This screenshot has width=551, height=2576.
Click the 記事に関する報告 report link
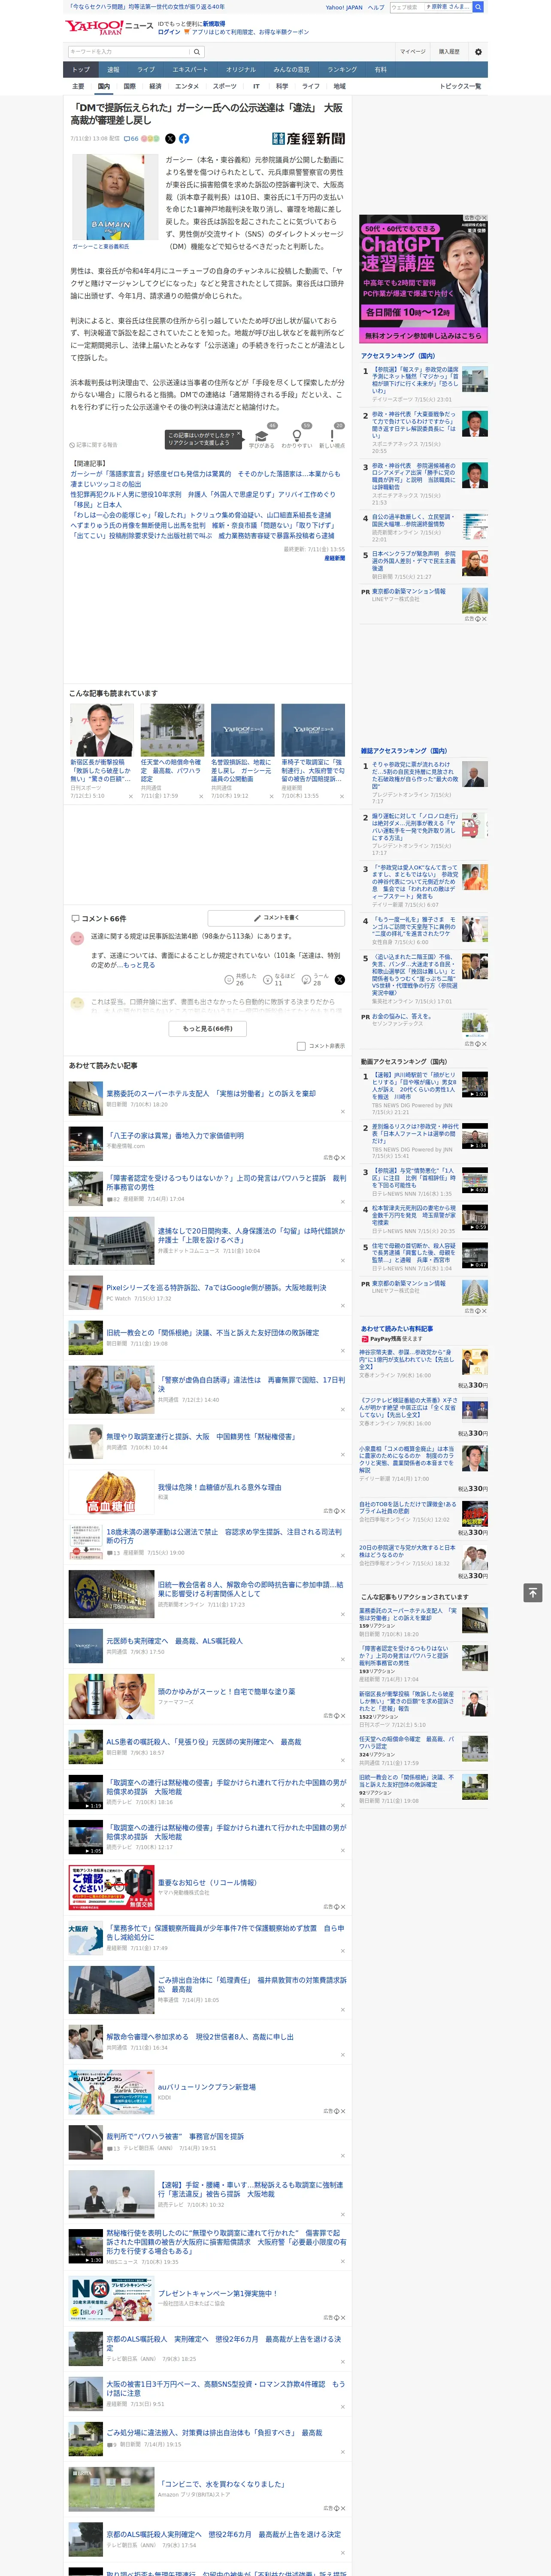tap(94, 445)
